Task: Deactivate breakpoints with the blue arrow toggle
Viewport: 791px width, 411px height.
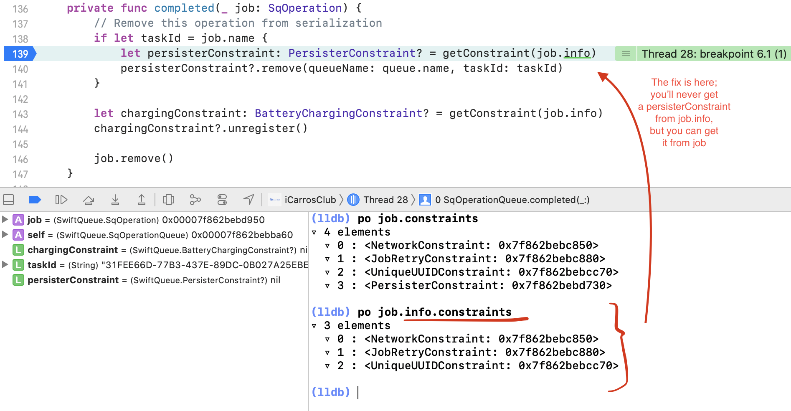Action: [35, 200]
